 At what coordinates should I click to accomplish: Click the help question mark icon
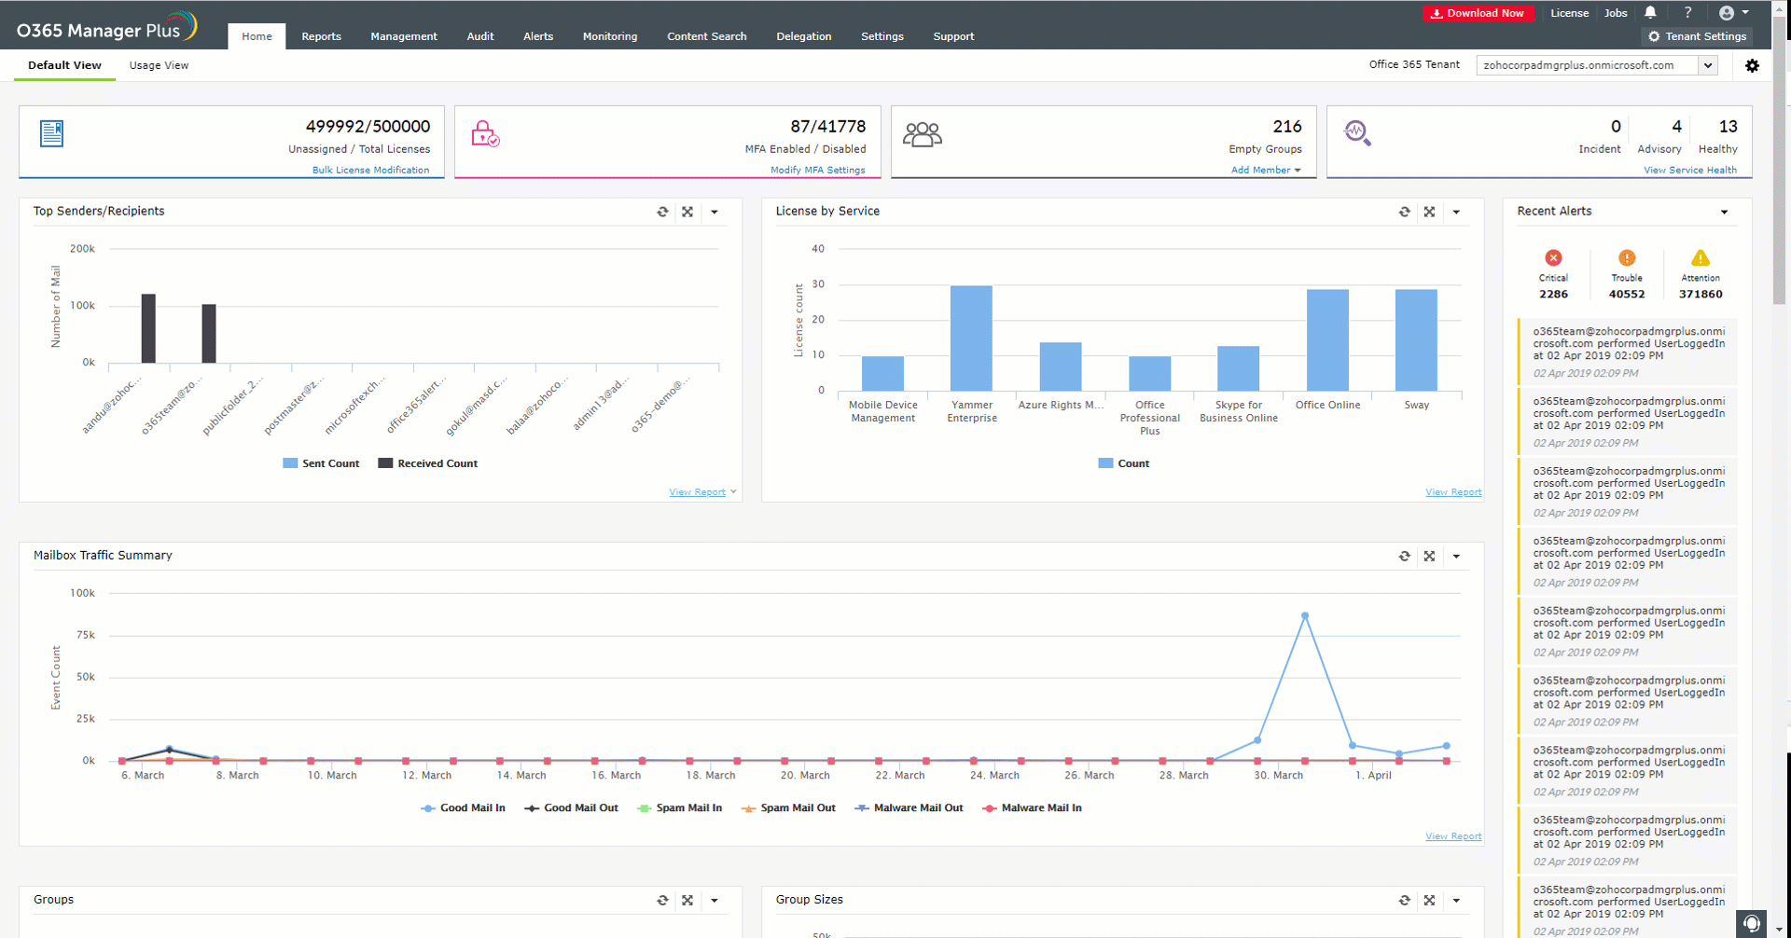coord(1687,13)
